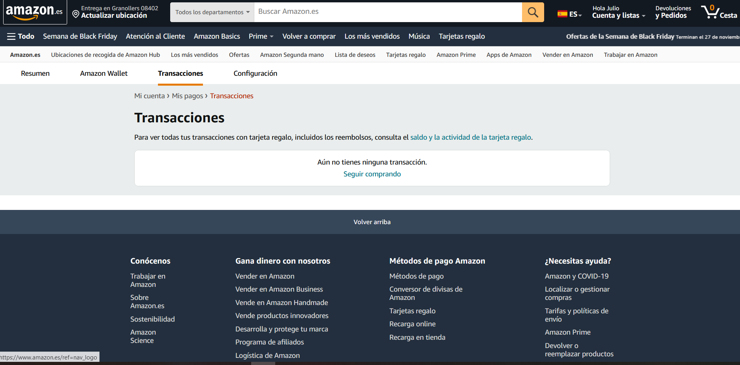This screenshot has width=740, height=365.
Task: Expand the Prime dropdown in nav bar
Action: coord(261,36)
